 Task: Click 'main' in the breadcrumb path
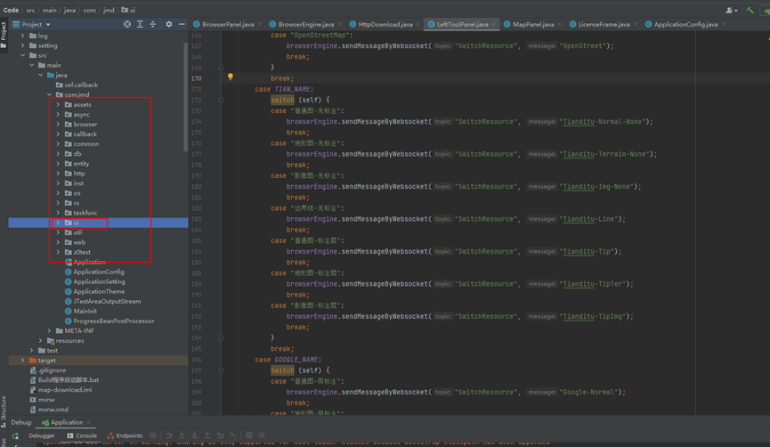click(x=49, y=10)
